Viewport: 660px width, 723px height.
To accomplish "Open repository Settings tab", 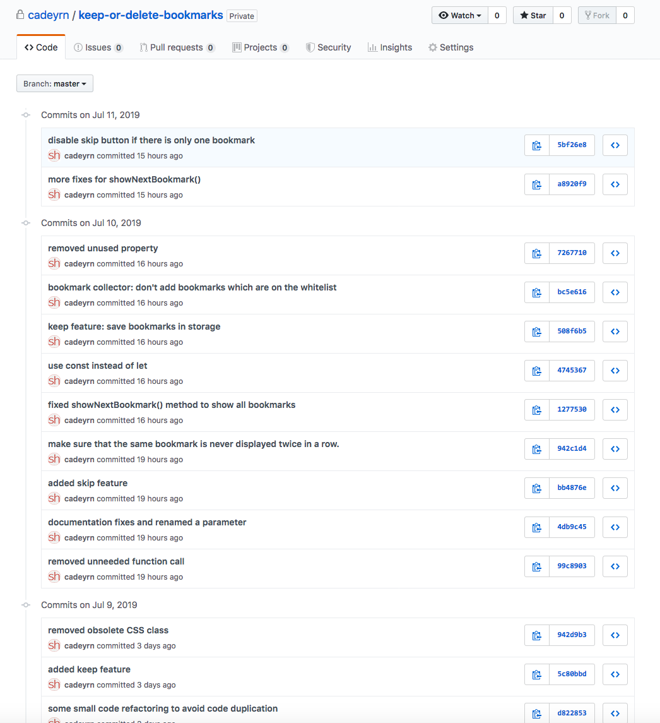I will pos(451,47).
